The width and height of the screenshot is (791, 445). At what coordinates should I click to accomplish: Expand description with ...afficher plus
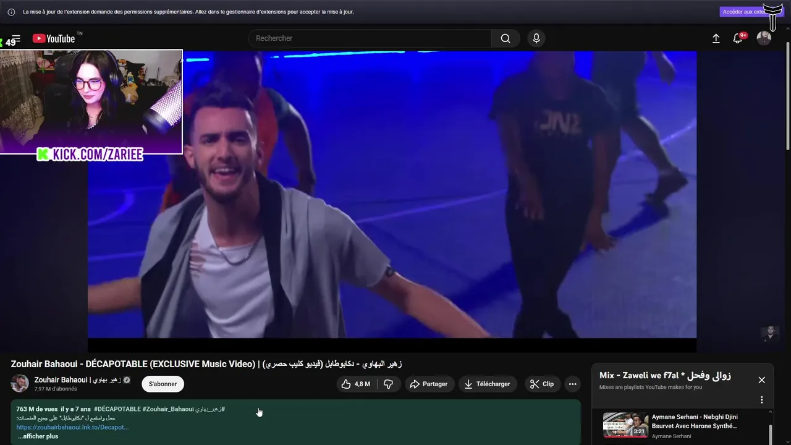pos(38,436)
